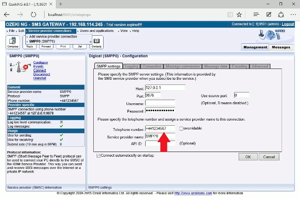The width and height of the screenshot is (300, 198).
Task: Open the Help menu
Action: point(135,30)
